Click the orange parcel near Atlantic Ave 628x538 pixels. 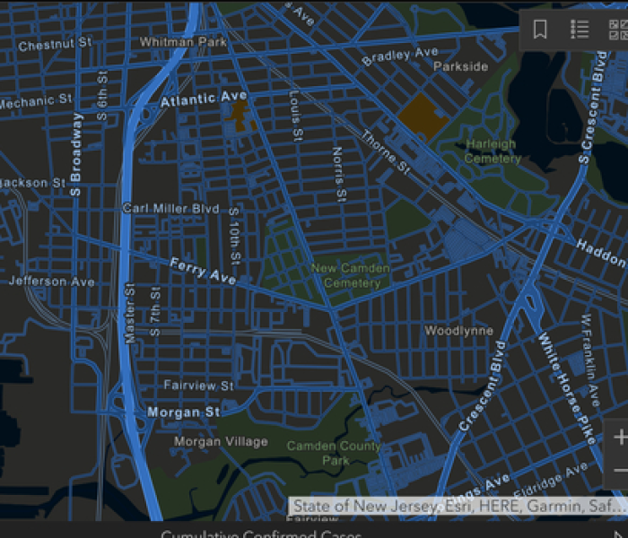pos(239,114)
